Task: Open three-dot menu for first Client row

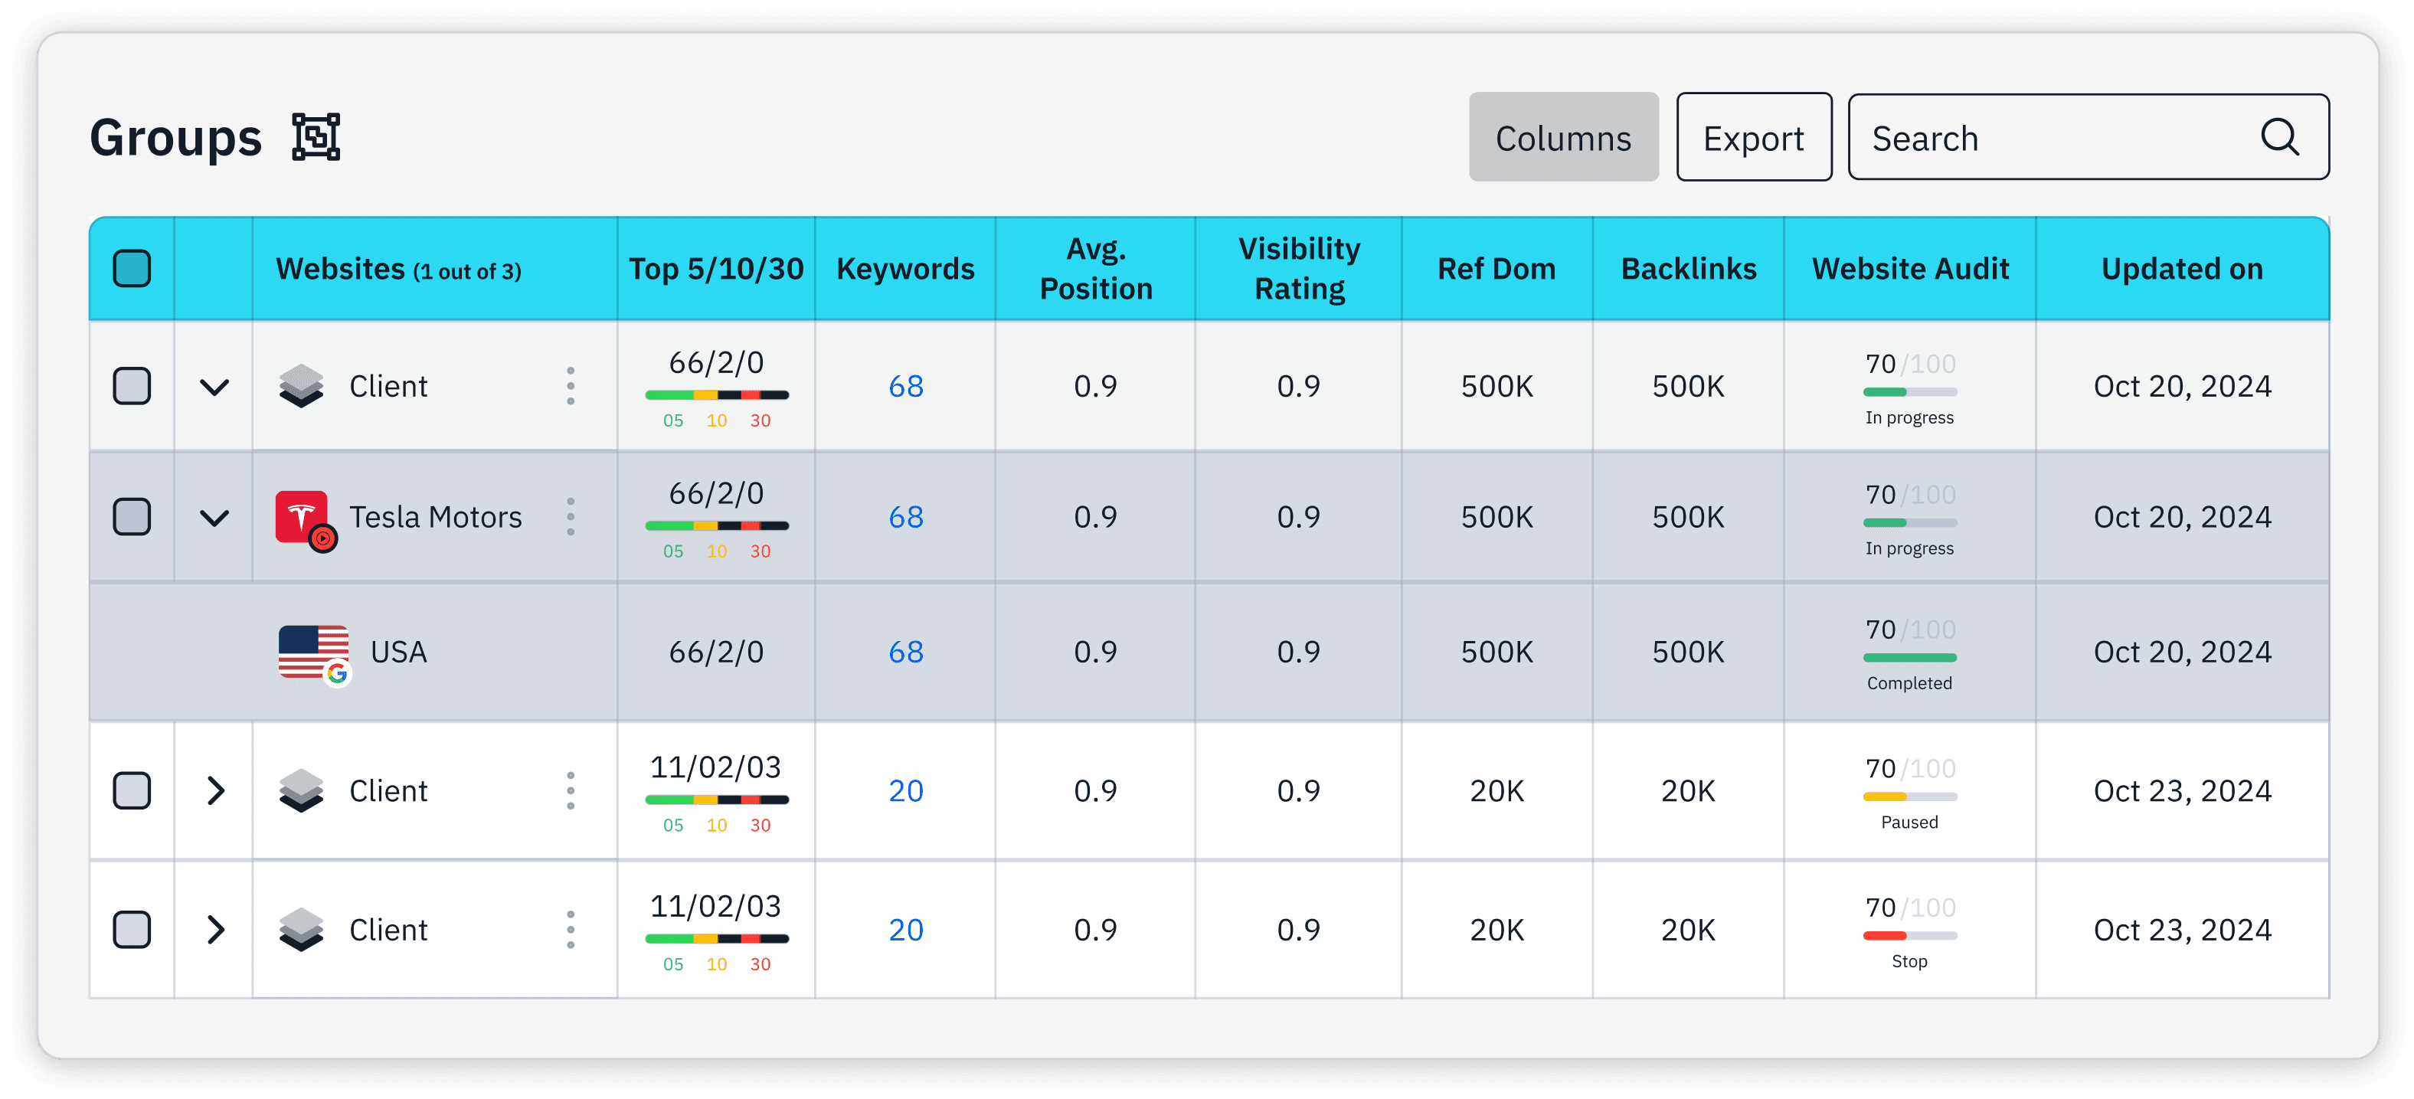Action: coord(570,386)
